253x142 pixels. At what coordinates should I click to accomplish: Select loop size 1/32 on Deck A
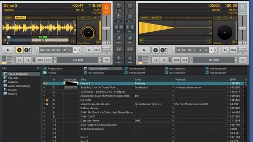(42, 50)
